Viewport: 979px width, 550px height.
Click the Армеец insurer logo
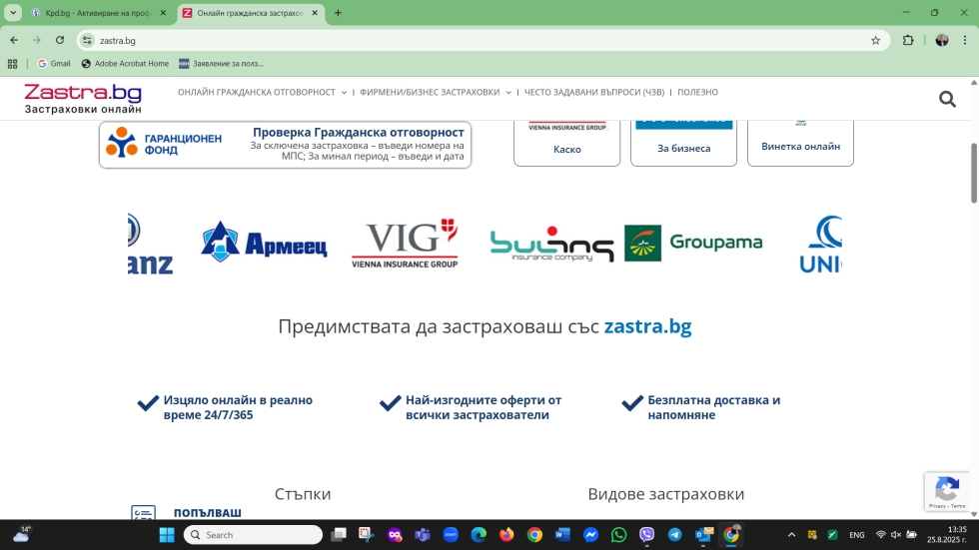pyautogui.click(x=264, y=242)
